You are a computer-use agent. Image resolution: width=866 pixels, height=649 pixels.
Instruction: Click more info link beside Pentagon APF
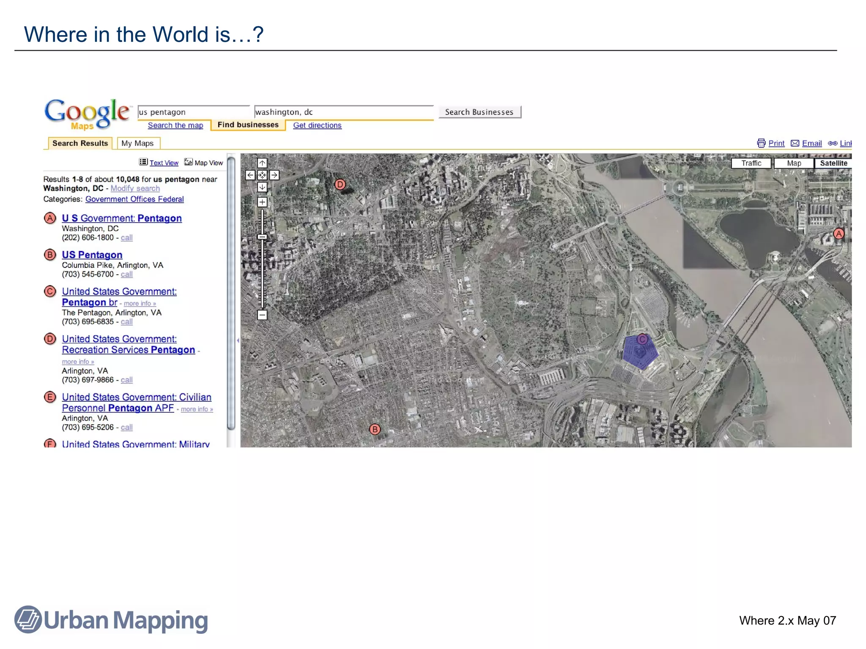pyautogui.click(x=197, y=409)
